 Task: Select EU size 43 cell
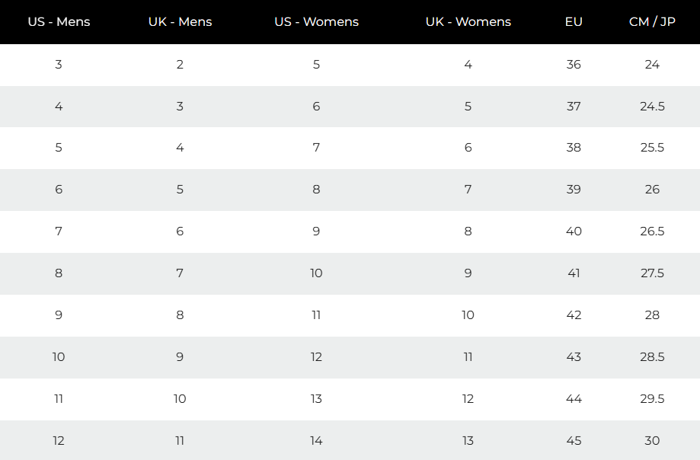(574, 357)
